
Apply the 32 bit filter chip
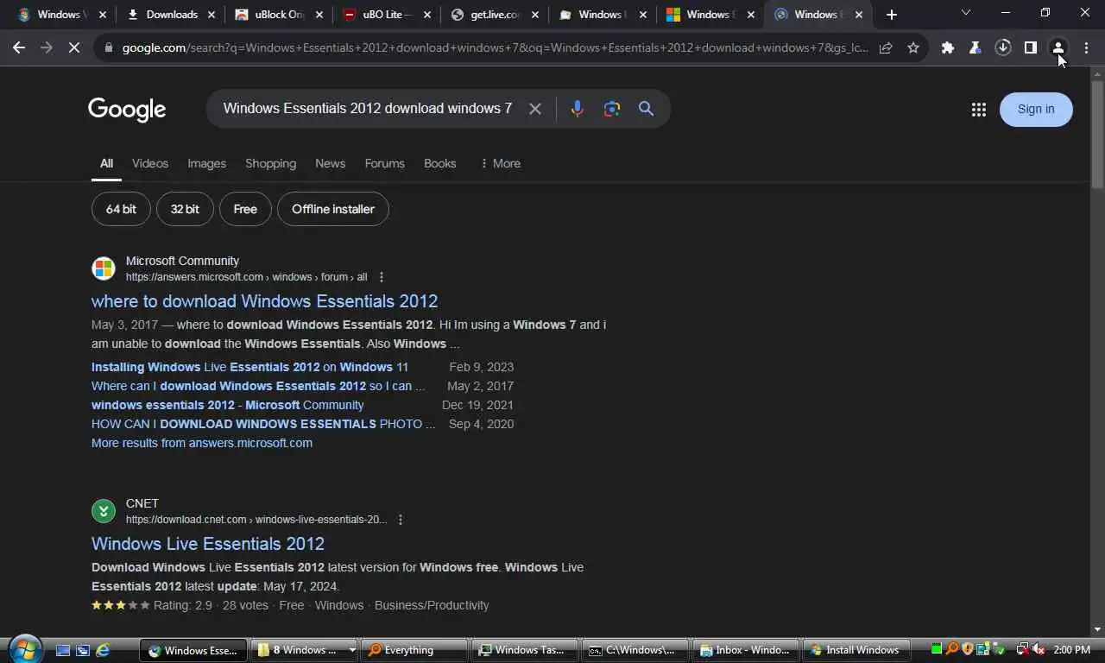tap(185, 209)
